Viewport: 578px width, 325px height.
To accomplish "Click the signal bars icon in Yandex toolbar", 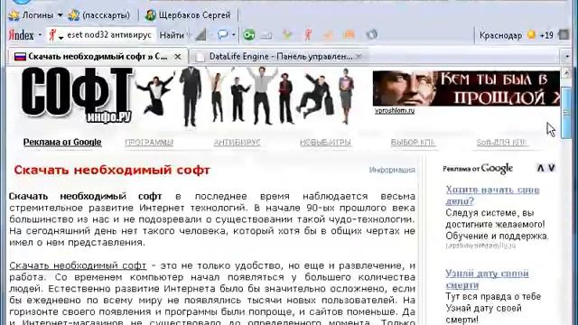I will [200, 35].
